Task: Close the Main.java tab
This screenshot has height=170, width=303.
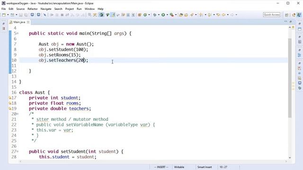Action: pos(28,22)
